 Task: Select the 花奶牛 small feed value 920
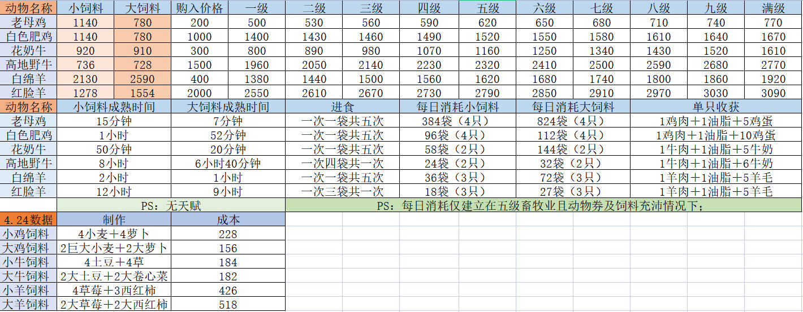(85, 50)
